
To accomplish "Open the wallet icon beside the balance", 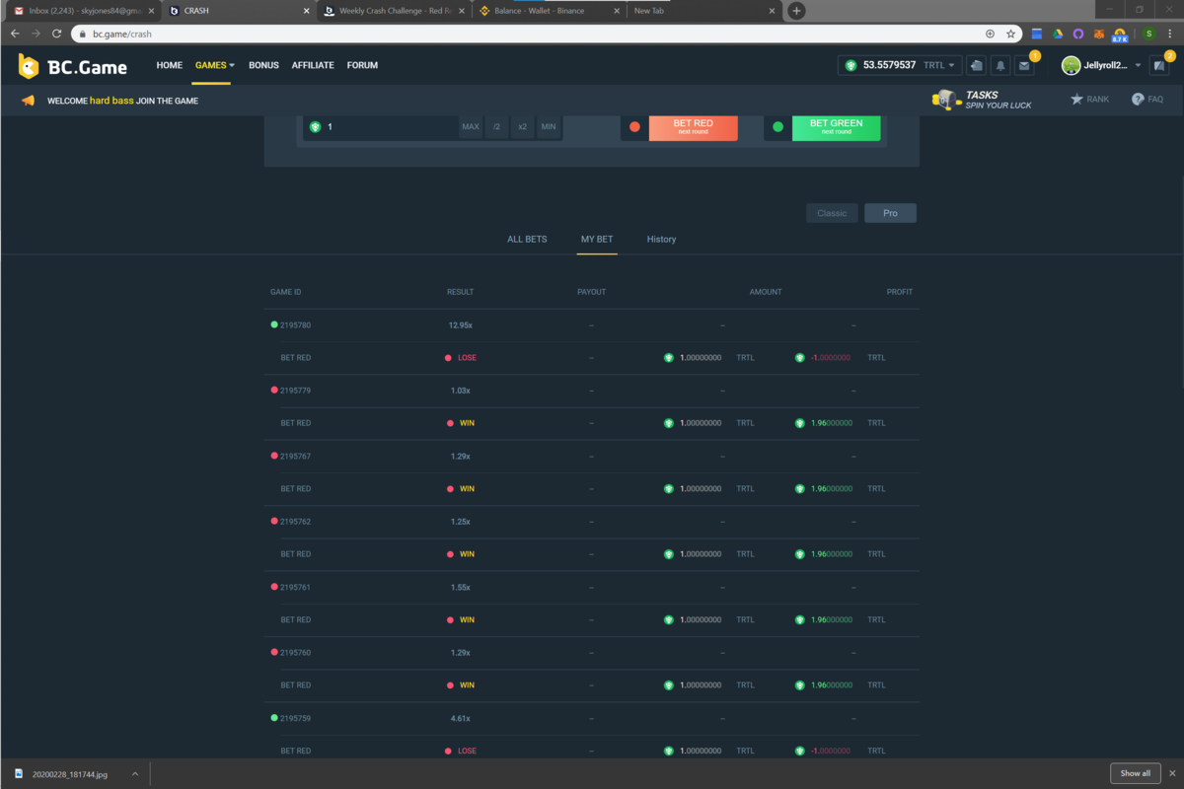I will (976, 65).
